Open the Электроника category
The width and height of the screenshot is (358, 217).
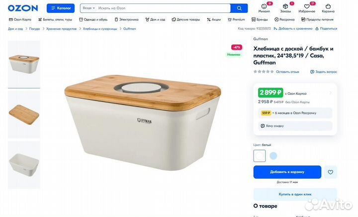[x=126, y=19]
